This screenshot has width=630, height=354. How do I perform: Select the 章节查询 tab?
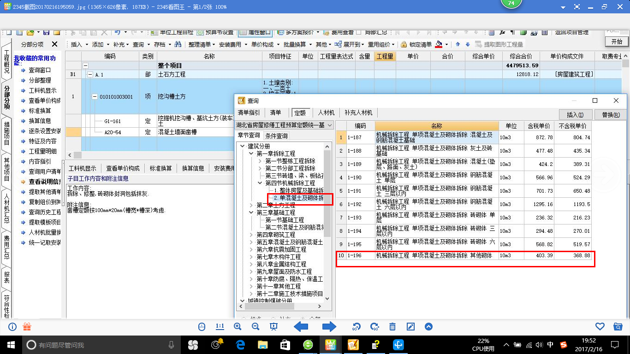[249, 135]
